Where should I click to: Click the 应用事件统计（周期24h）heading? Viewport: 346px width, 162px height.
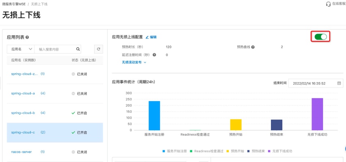[134, 82]
